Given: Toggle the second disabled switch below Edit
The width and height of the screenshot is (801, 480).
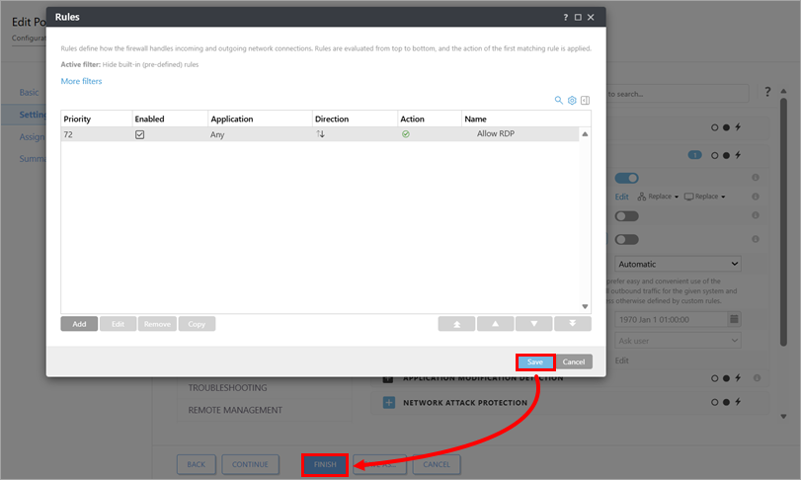Looking at the screenshot, I should (626, 239).
